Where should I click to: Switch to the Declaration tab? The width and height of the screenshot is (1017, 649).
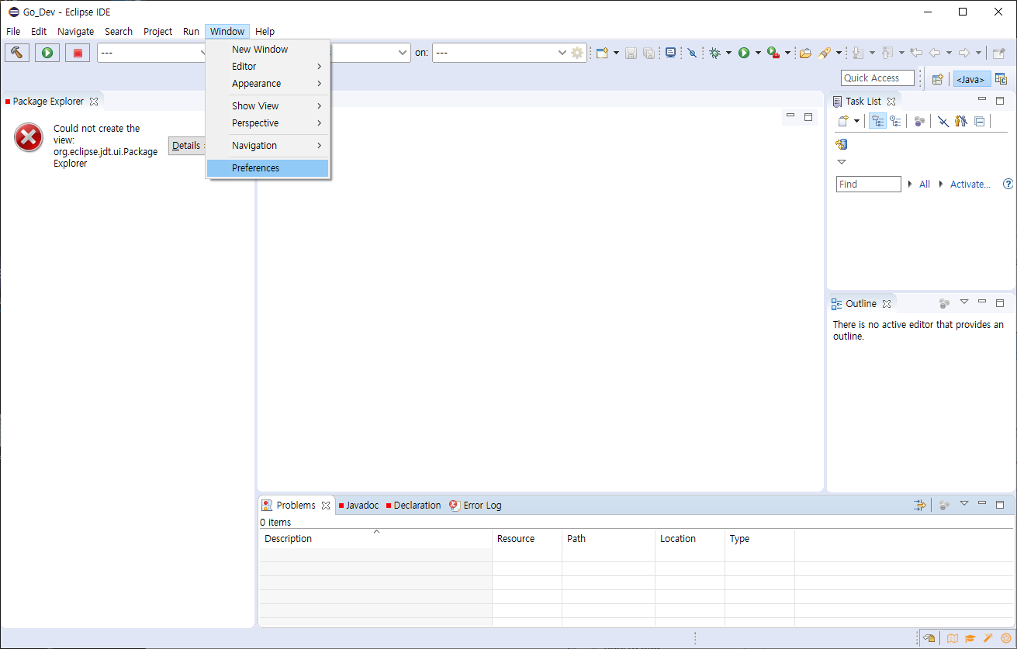(x=413, y=506)
